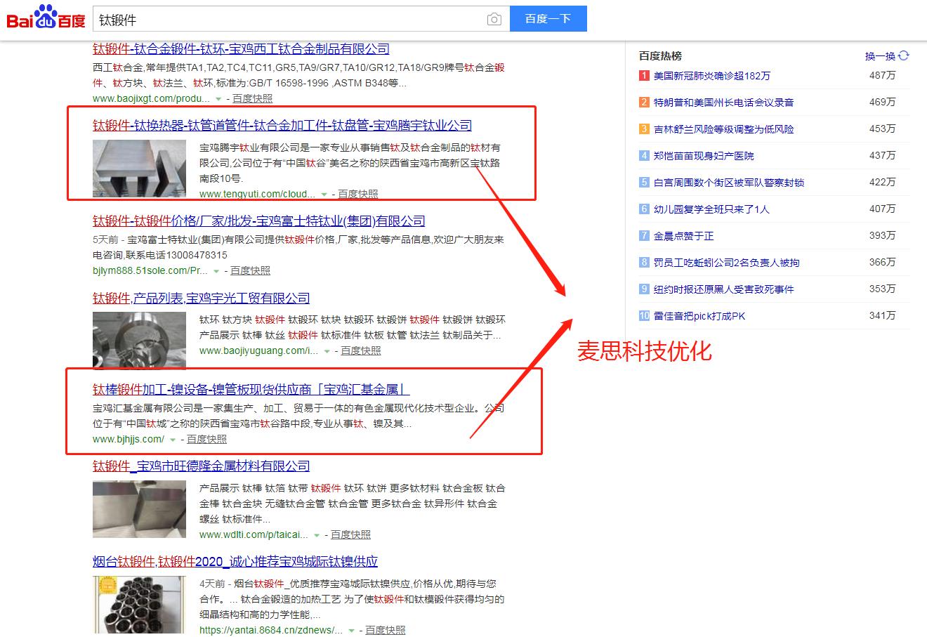Refresh hot list via 换一换 icon

pos(904,55)
